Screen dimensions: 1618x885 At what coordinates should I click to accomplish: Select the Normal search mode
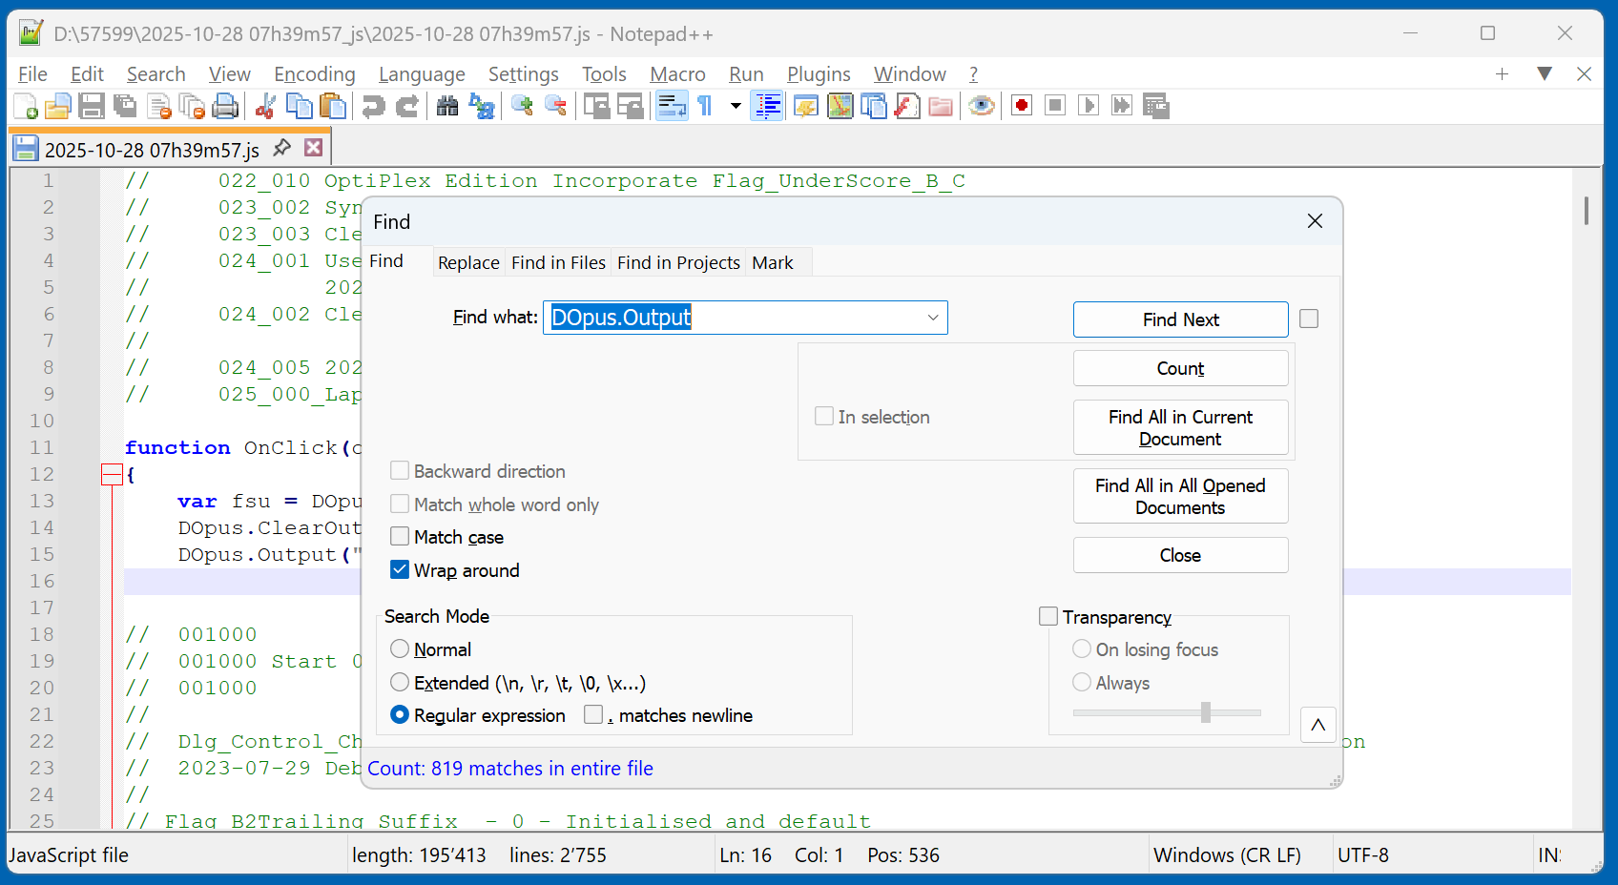pyautogui.click(x=400, y=649)
